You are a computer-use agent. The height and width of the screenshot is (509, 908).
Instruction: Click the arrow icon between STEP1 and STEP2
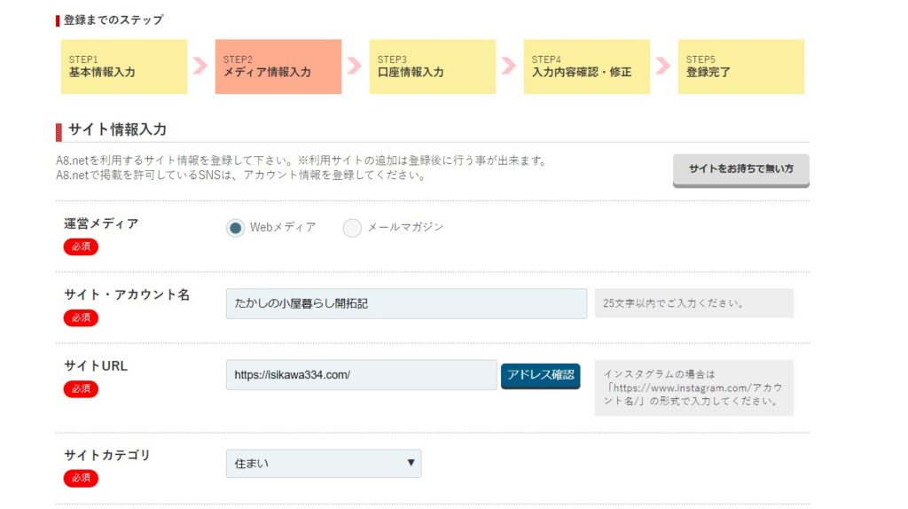(x=200, y=66)
